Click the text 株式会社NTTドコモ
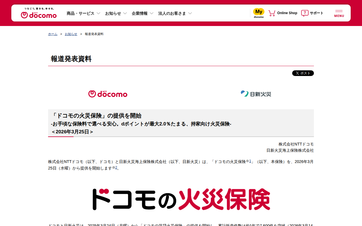 tap(296, 144)
